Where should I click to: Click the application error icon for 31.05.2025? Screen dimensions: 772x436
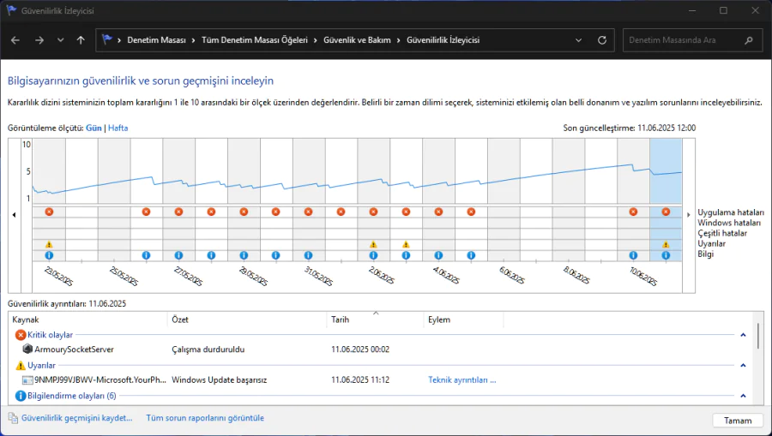point(308,212)
